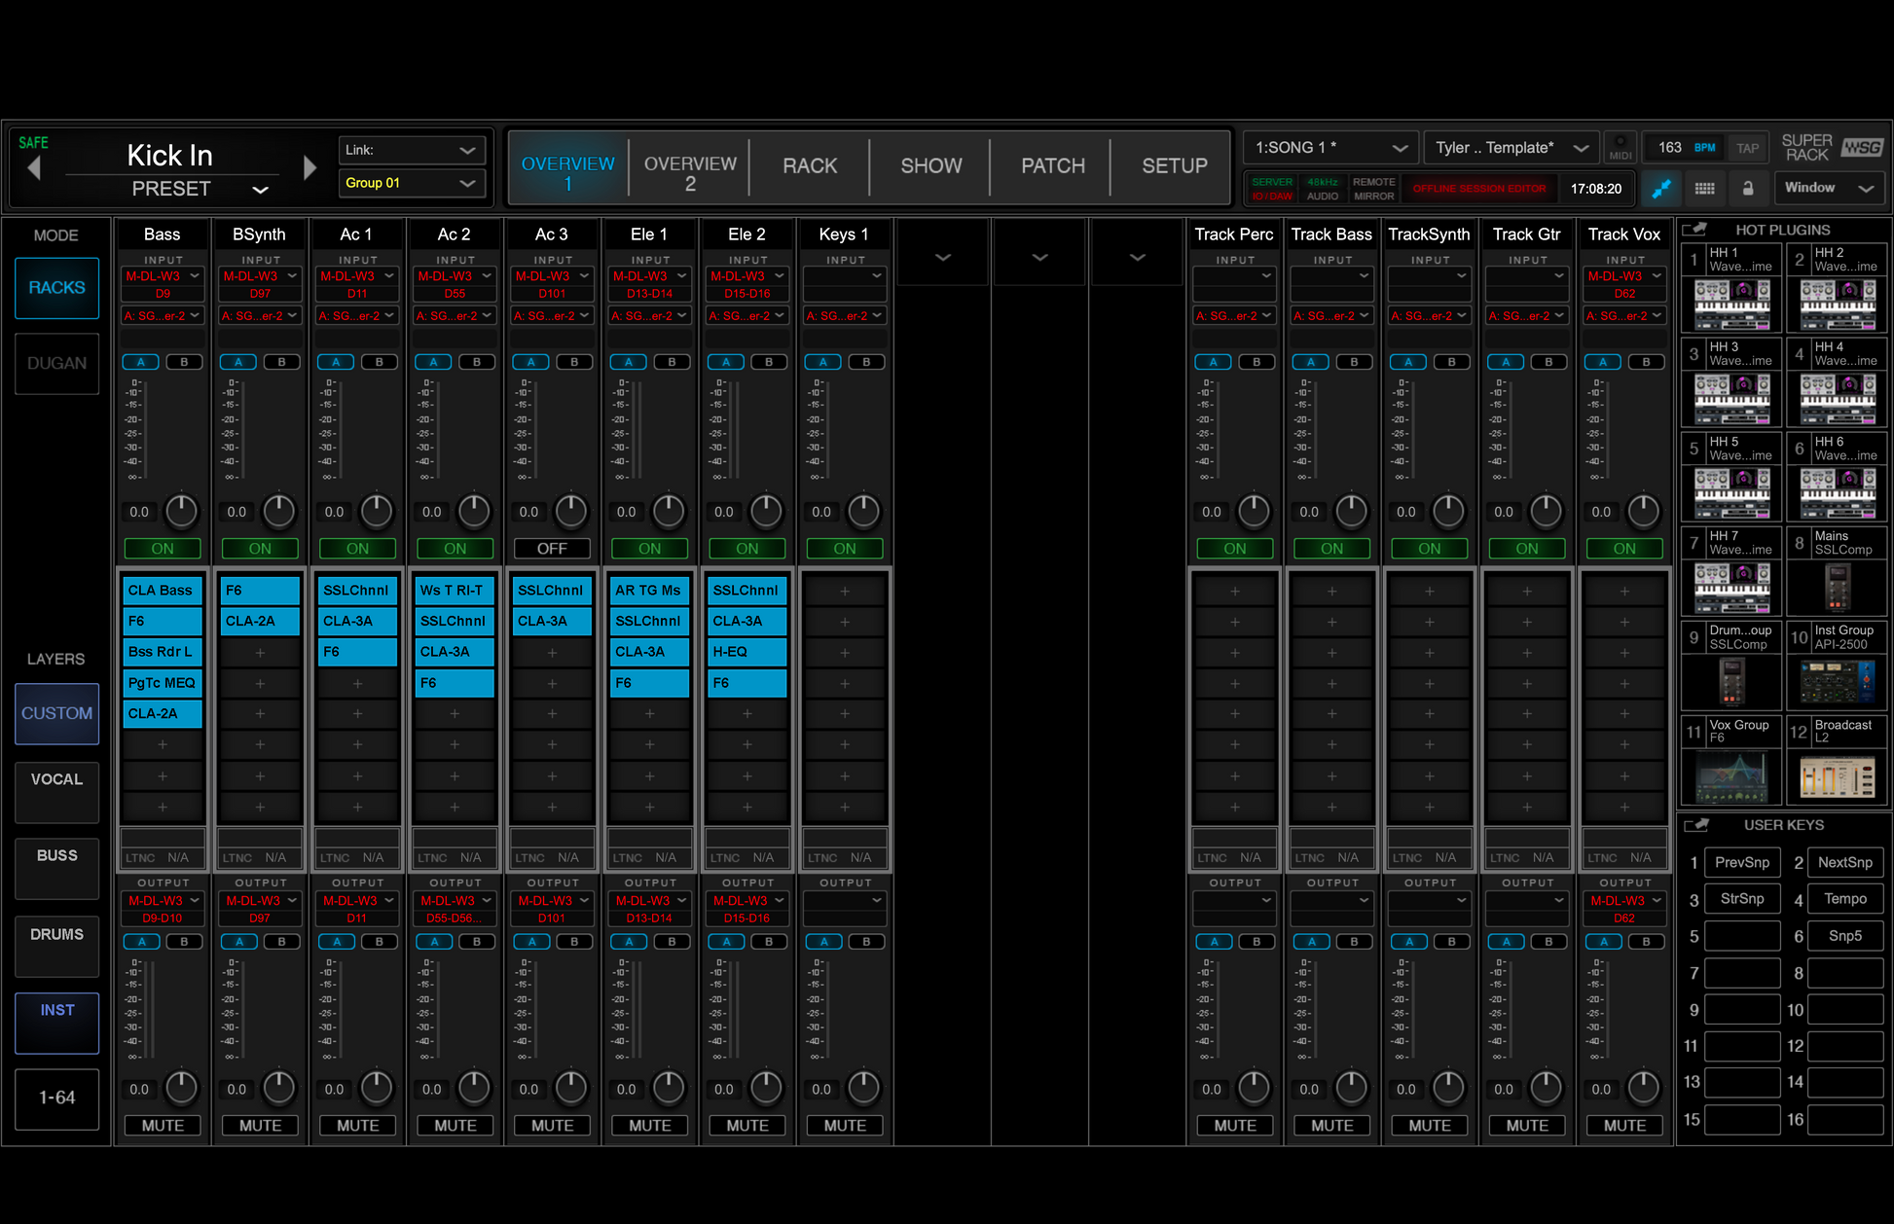This screenshot has width=1894, height=1224.
Task: Click the blue collapse-arrows icon near Window
Action: [1661, 188]
